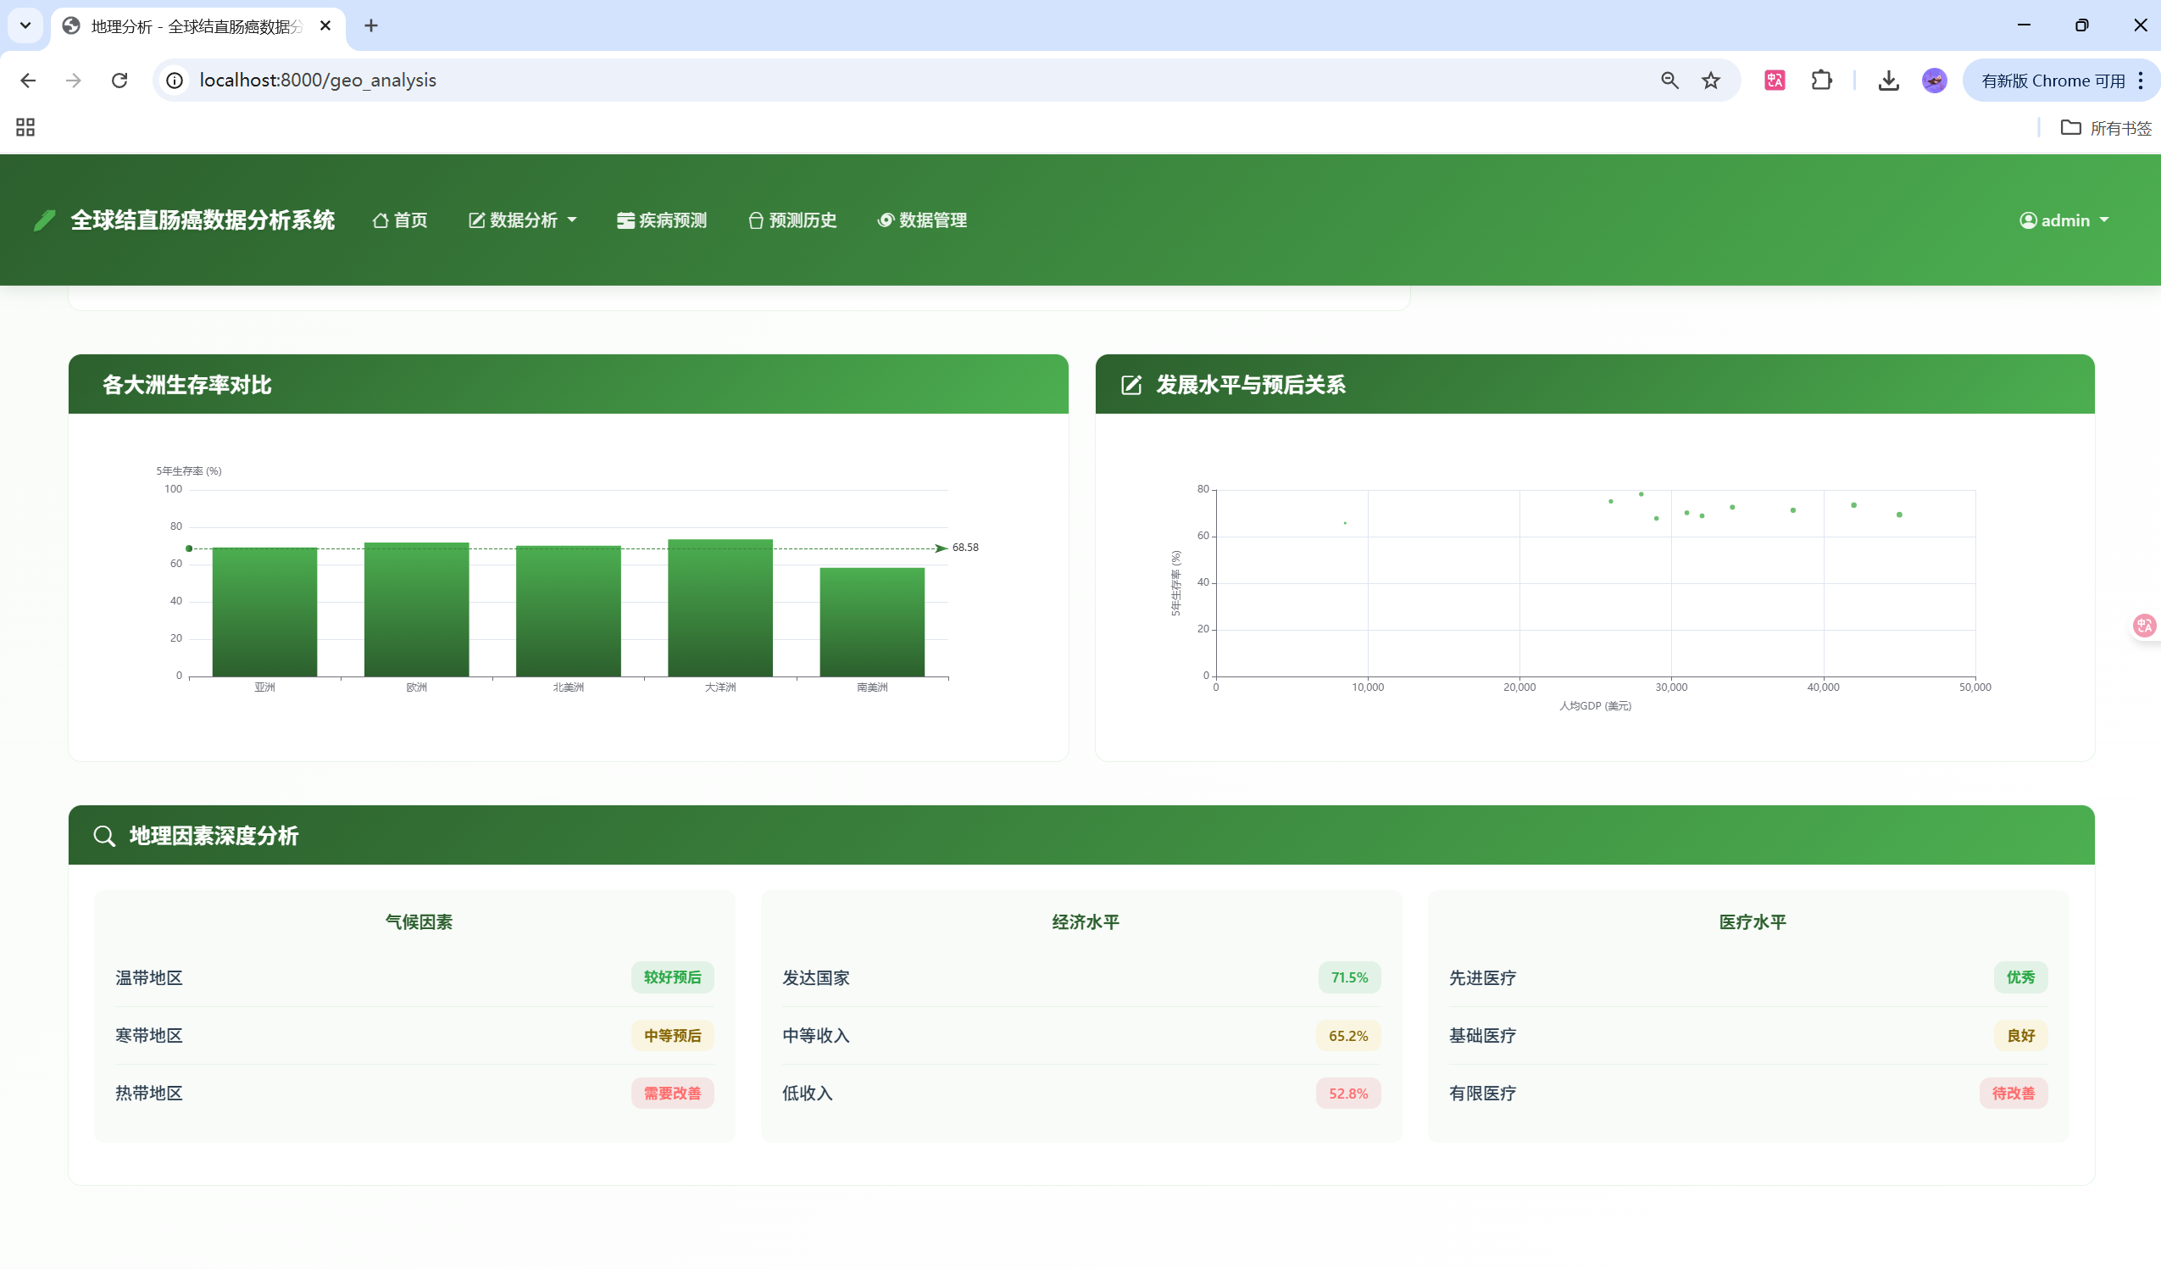Open the 数据管理 page link

click(x=922, y=220)
